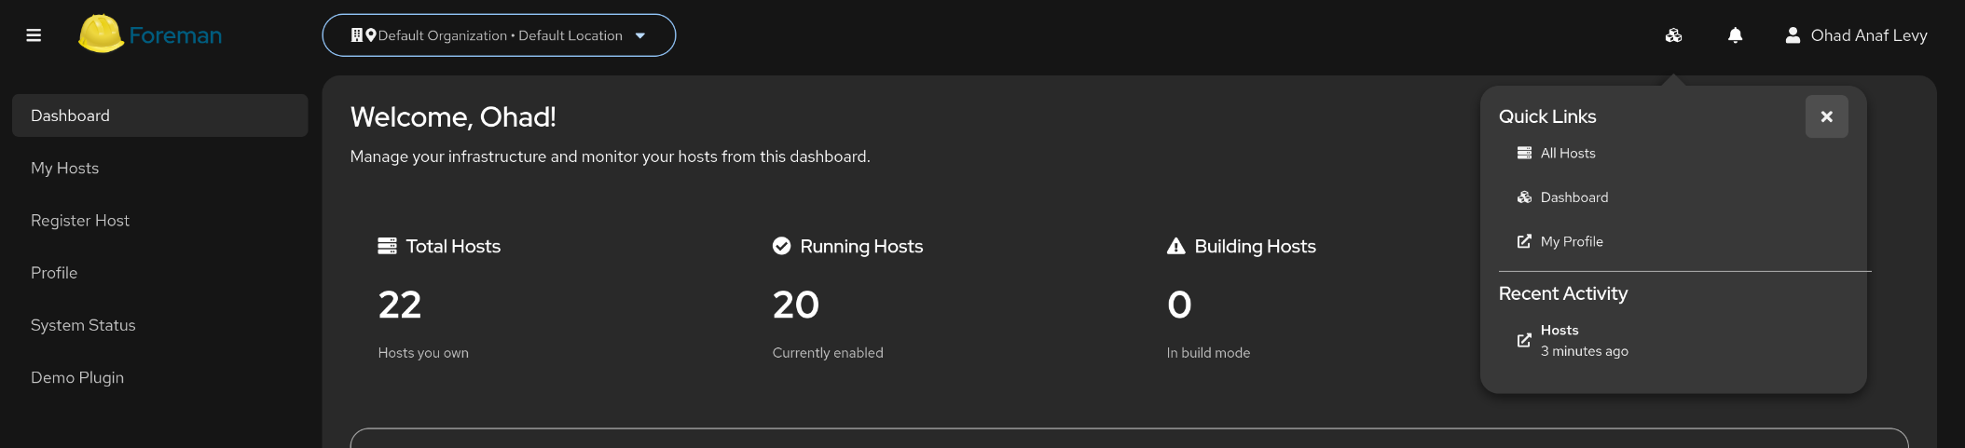This screenshot has height=448, width=1965.
Task: Click the My Profile external link icon
Action: (x=1524, y=241)
